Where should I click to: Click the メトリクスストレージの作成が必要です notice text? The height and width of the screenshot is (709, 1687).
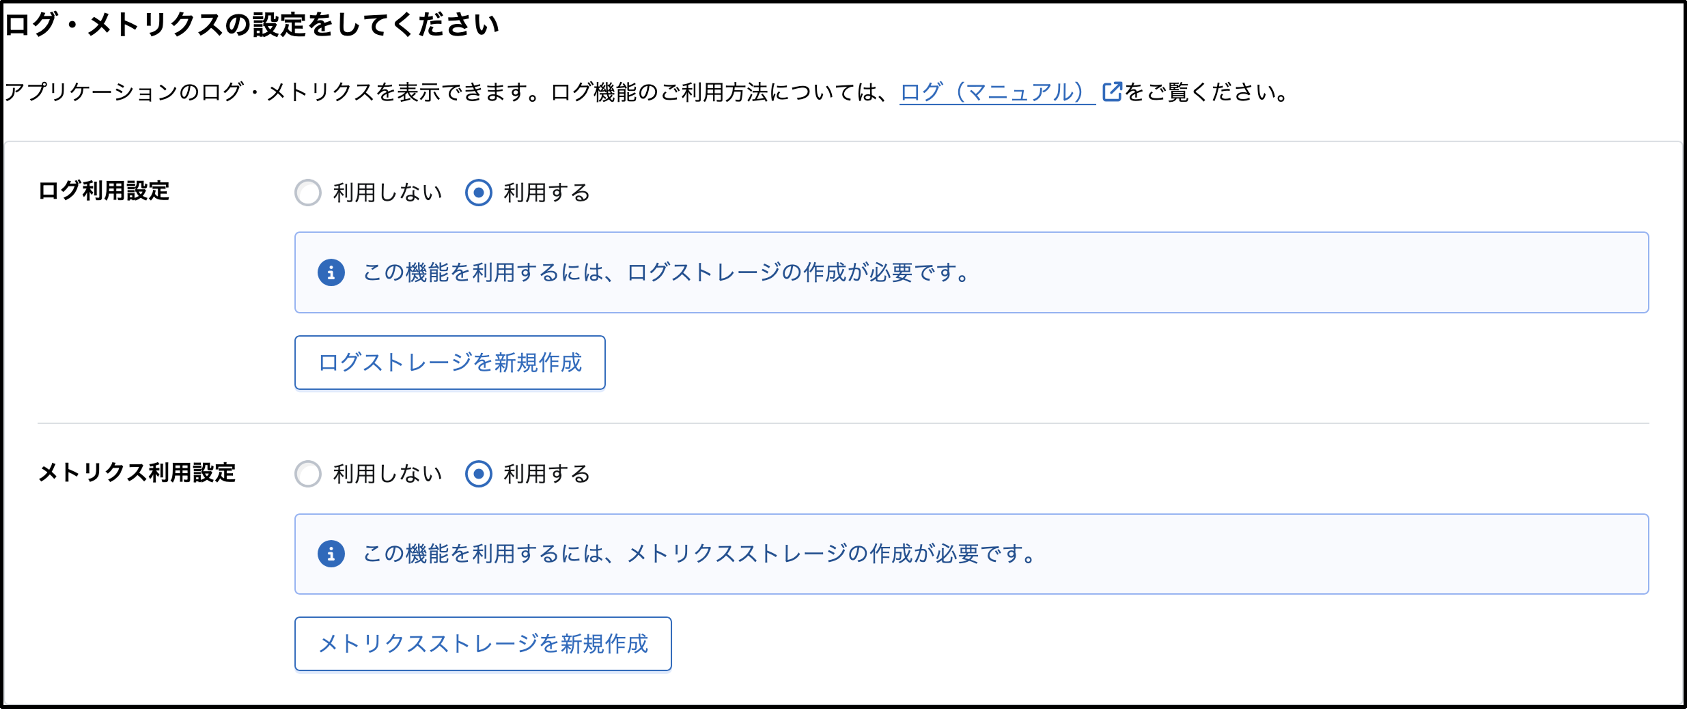[700, 554]
